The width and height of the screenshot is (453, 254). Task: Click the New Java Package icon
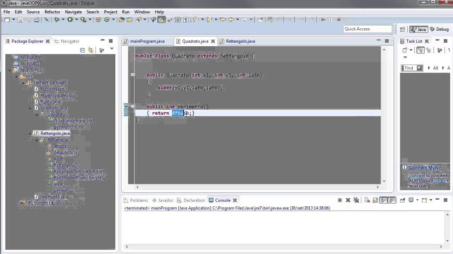[x=98, y=20]
